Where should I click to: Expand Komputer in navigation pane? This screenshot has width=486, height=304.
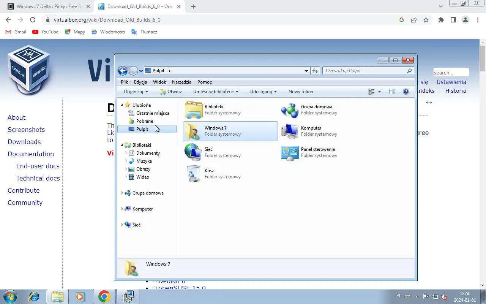pyautogui.click(x=122, y=209)
